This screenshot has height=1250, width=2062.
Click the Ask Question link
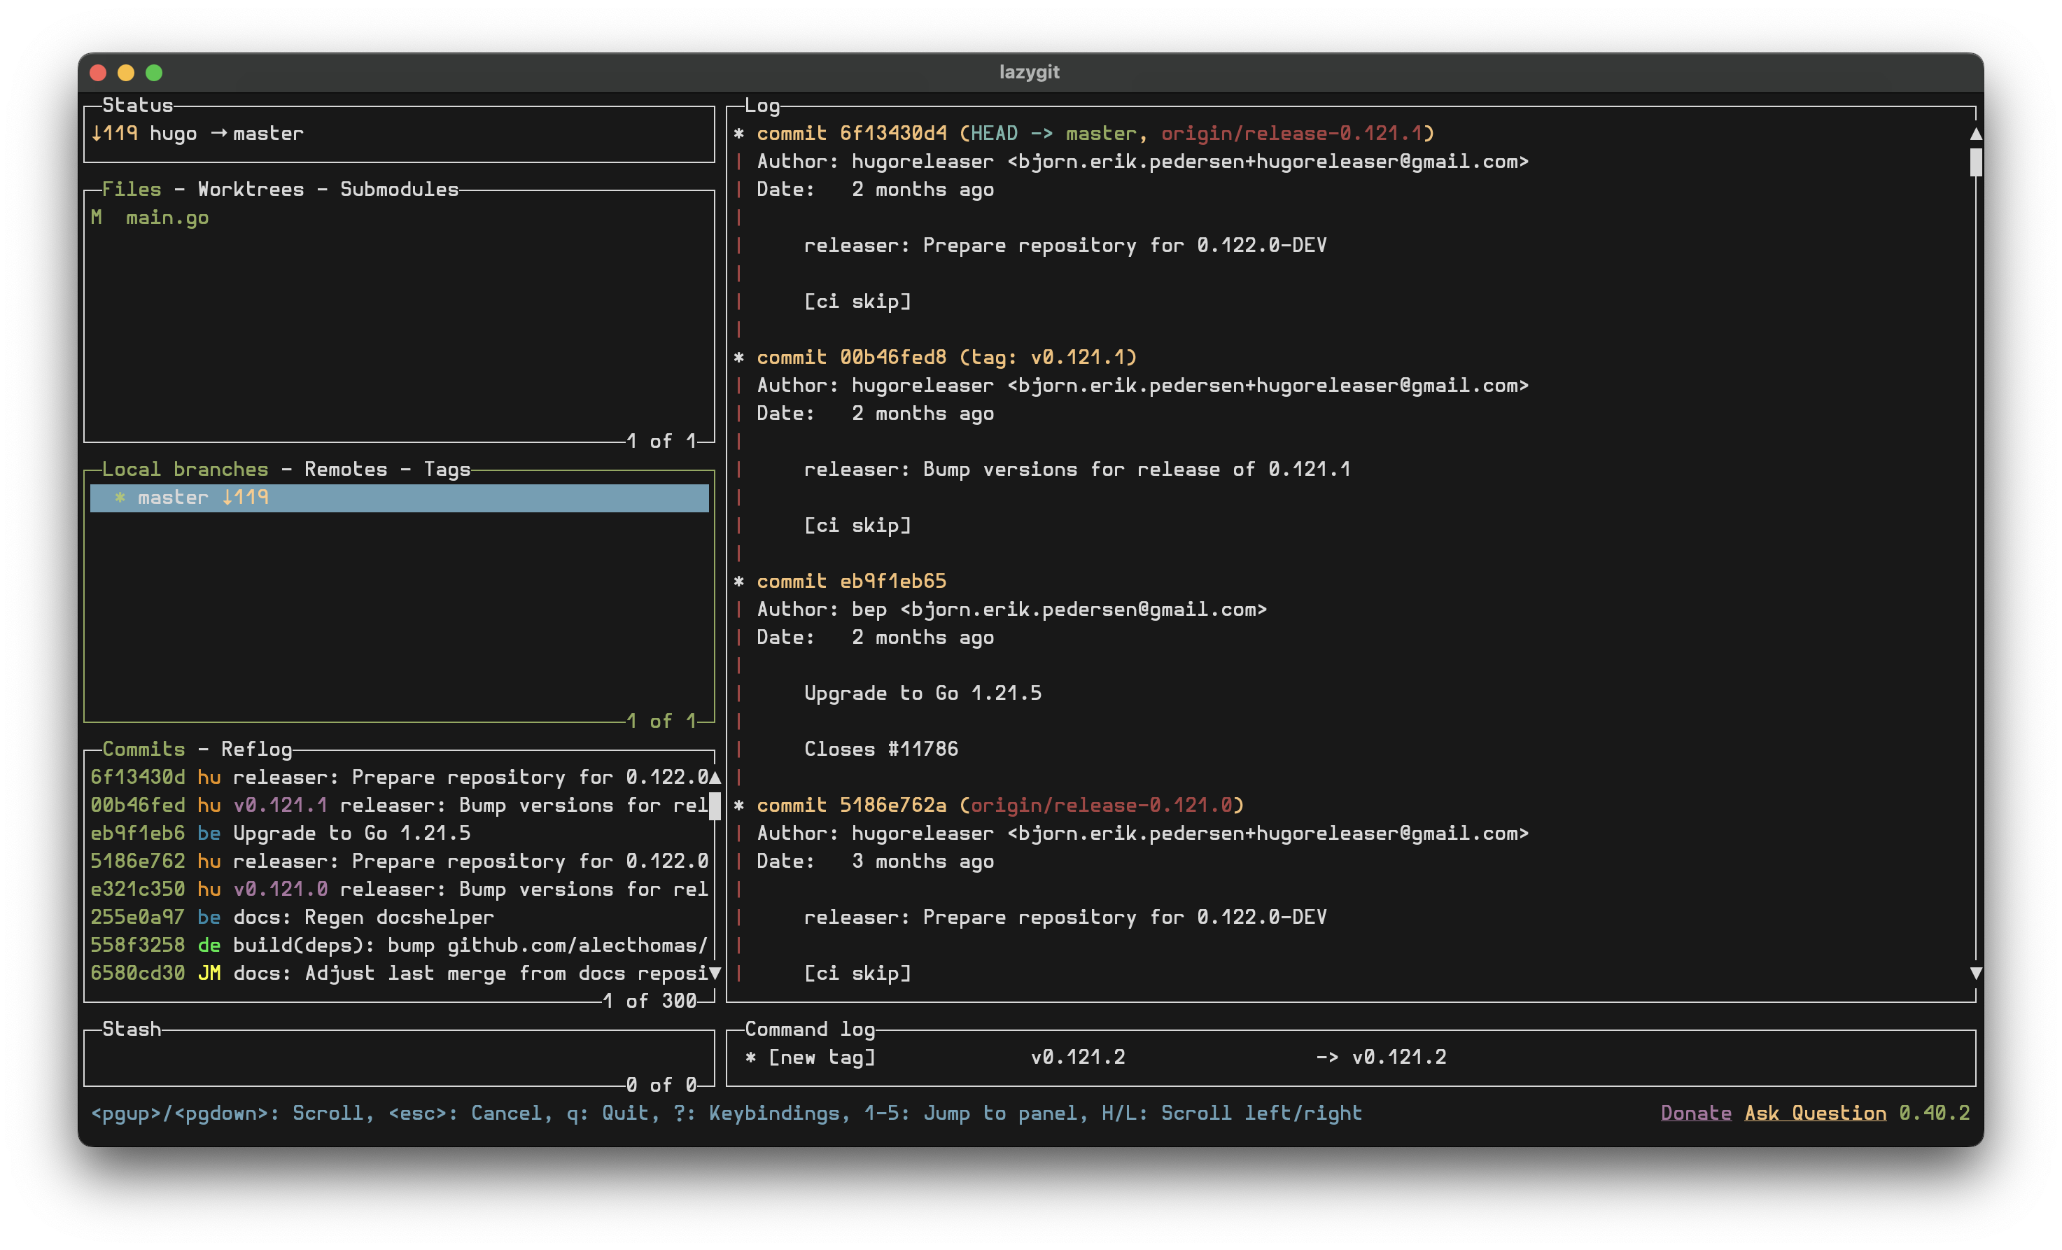point(1814,1114)
